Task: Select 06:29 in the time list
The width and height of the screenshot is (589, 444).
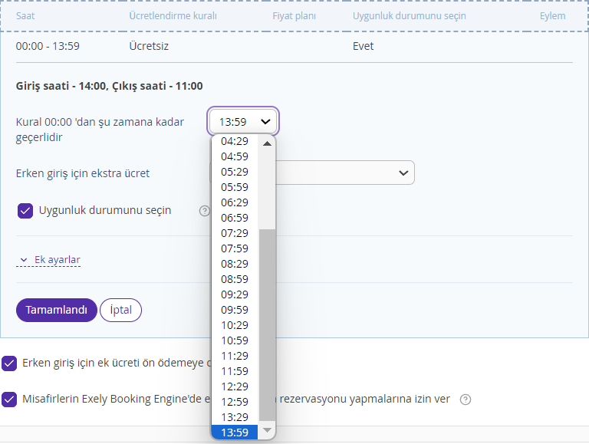Action: 235,203
